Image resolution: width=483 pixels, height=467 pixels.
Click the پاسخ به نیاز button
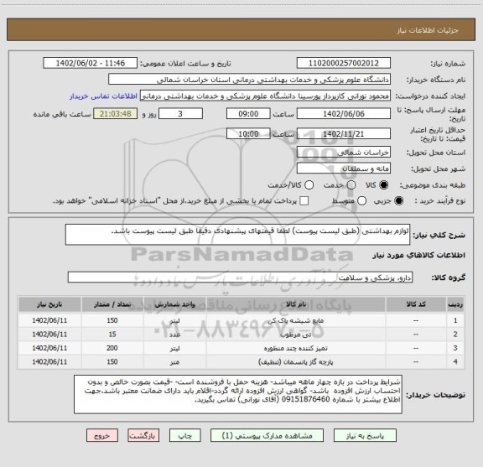point(365,436)
